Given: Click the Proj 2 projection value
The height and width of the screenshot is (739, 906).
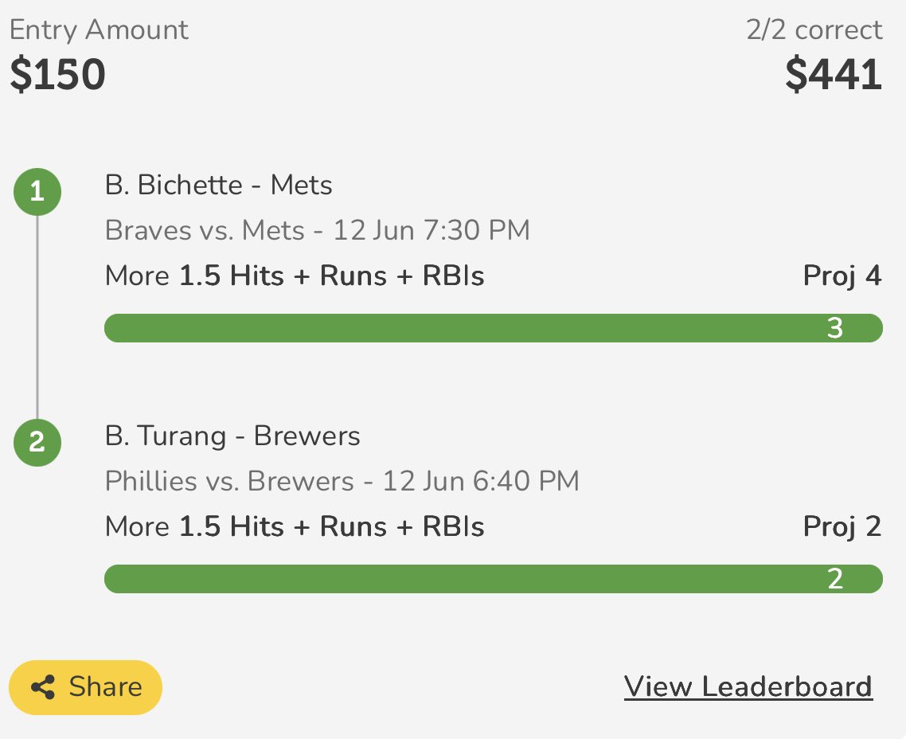Looking at the screenshot, I should 842,527.
